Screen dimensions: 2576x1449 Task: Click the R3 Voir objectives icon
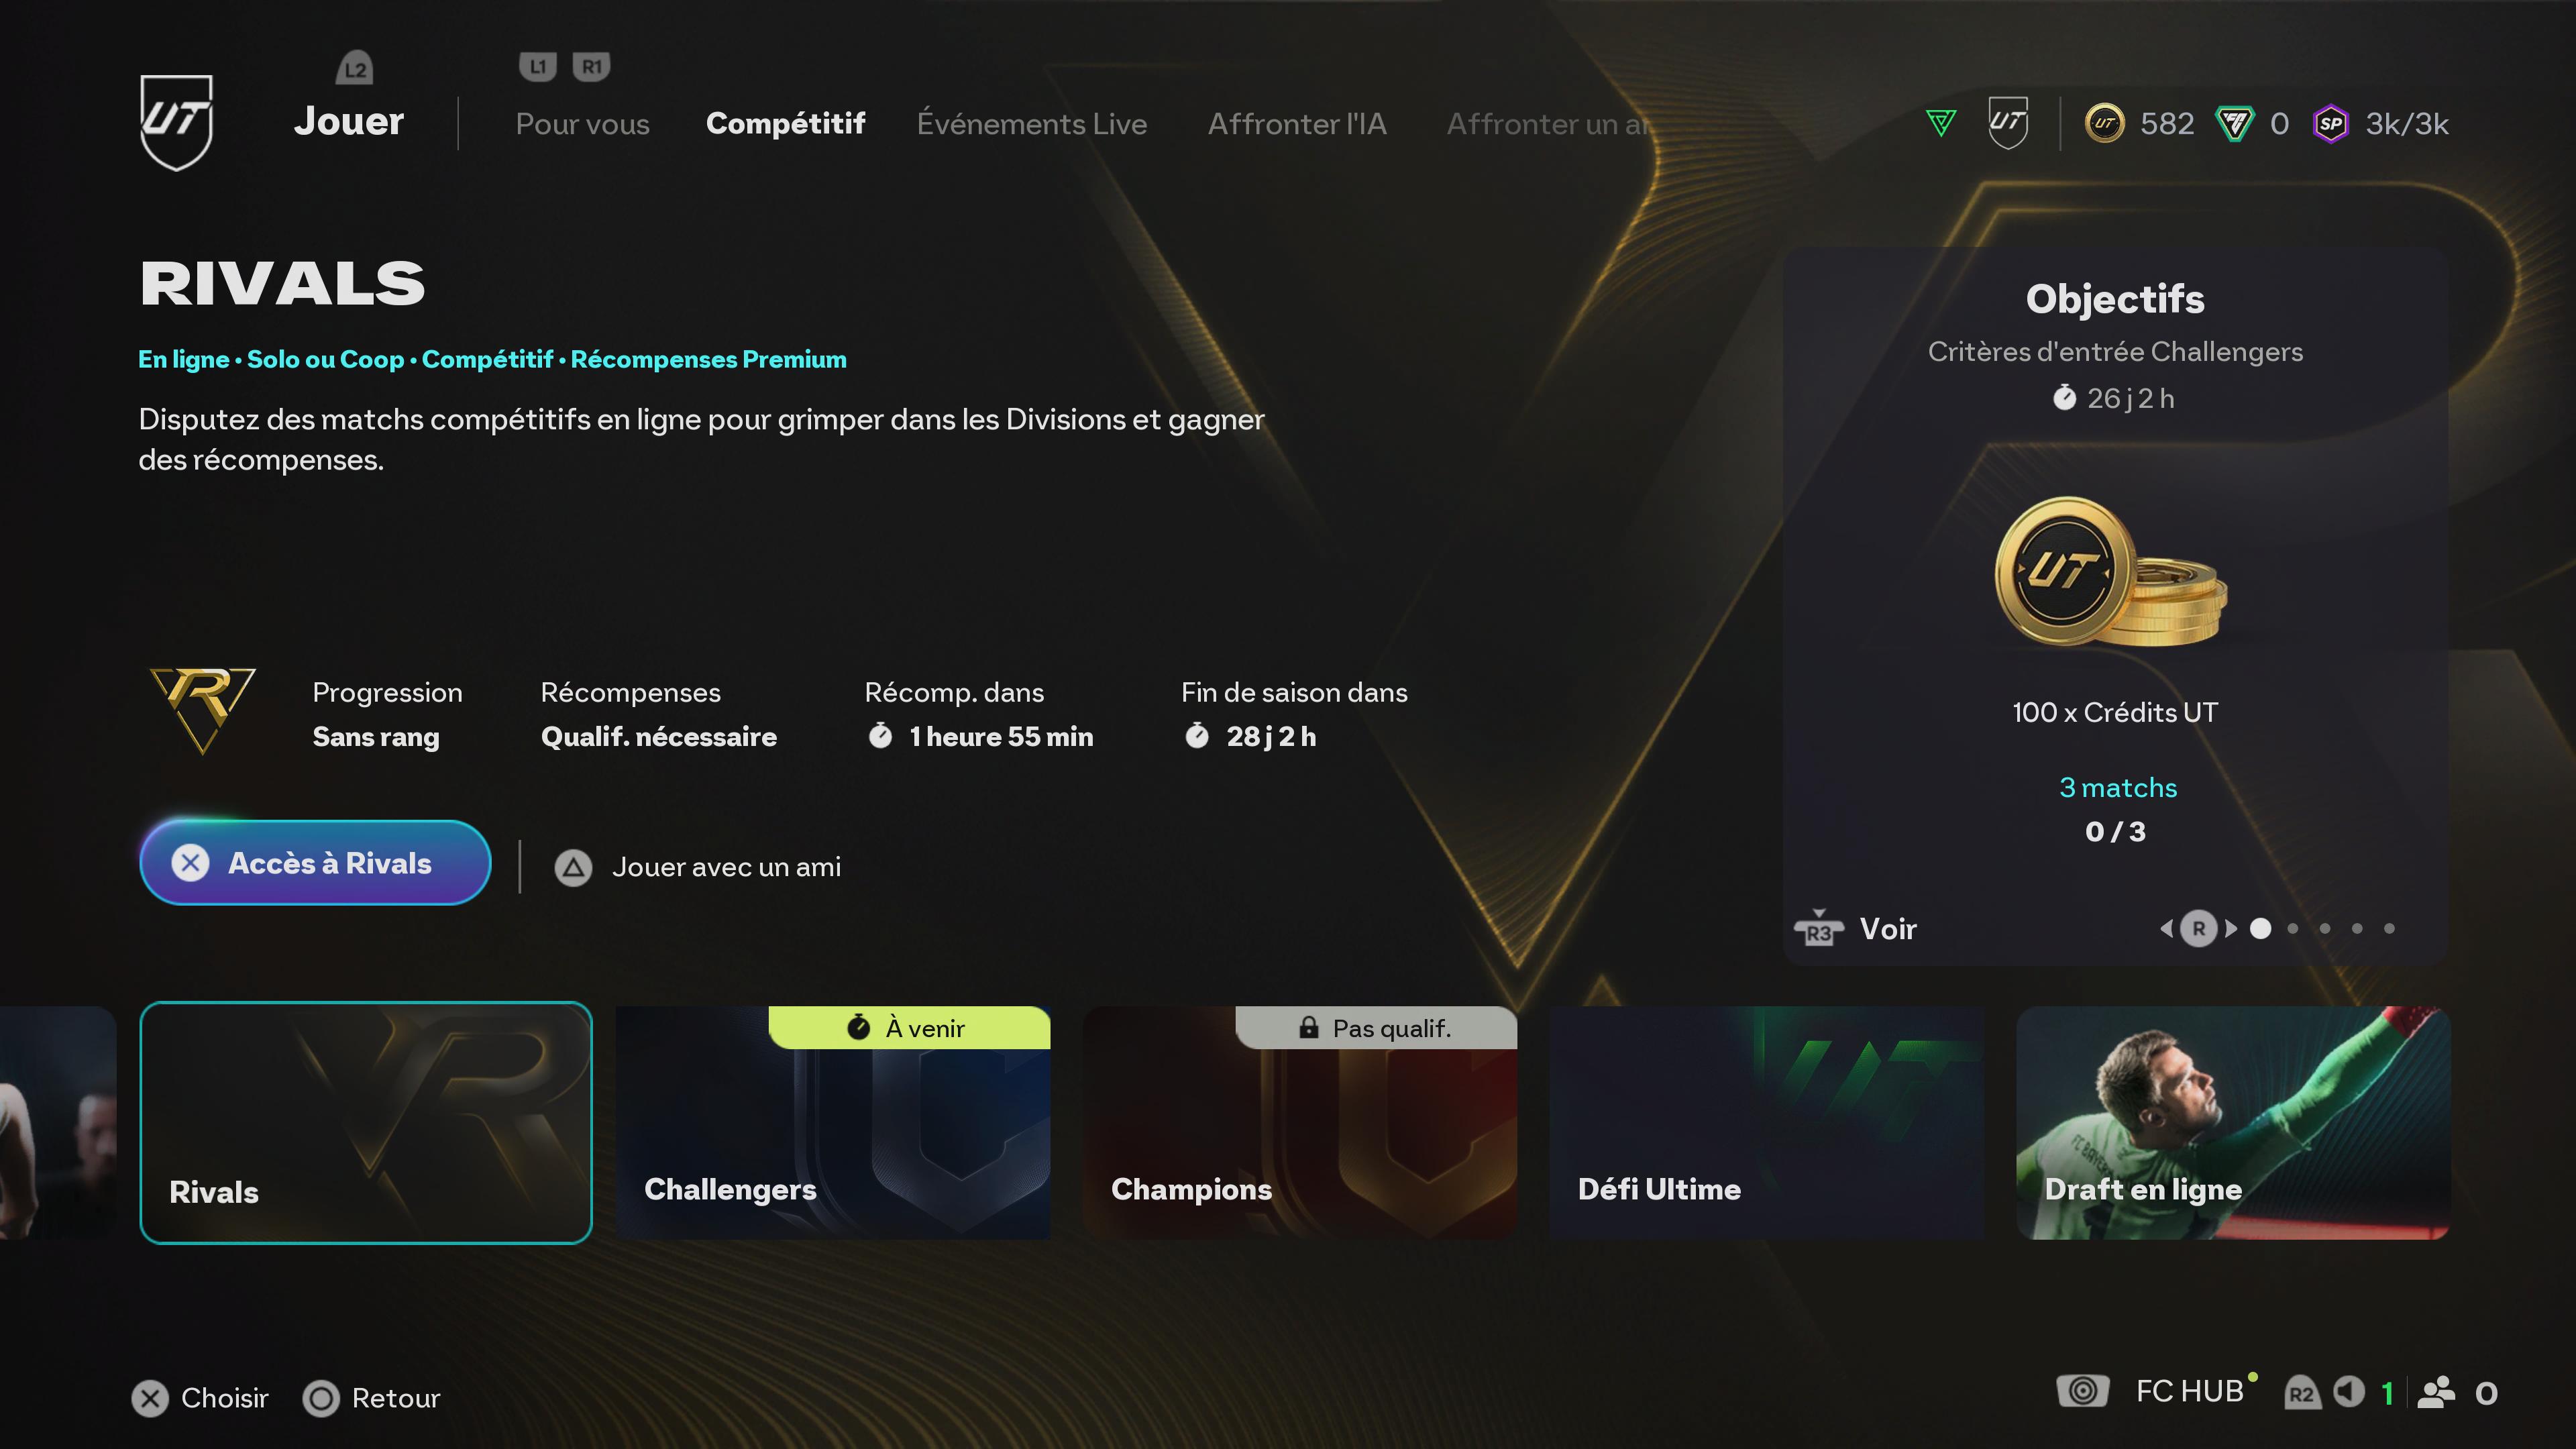(x=1818, y=928)
